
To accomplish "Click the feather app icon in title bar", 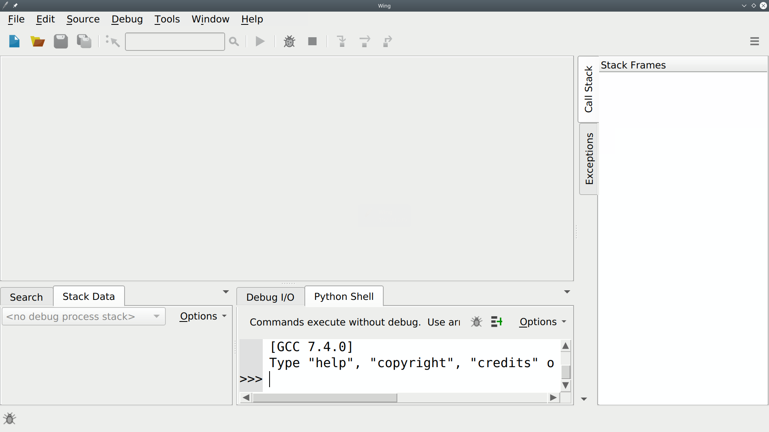I will [5, 6].
